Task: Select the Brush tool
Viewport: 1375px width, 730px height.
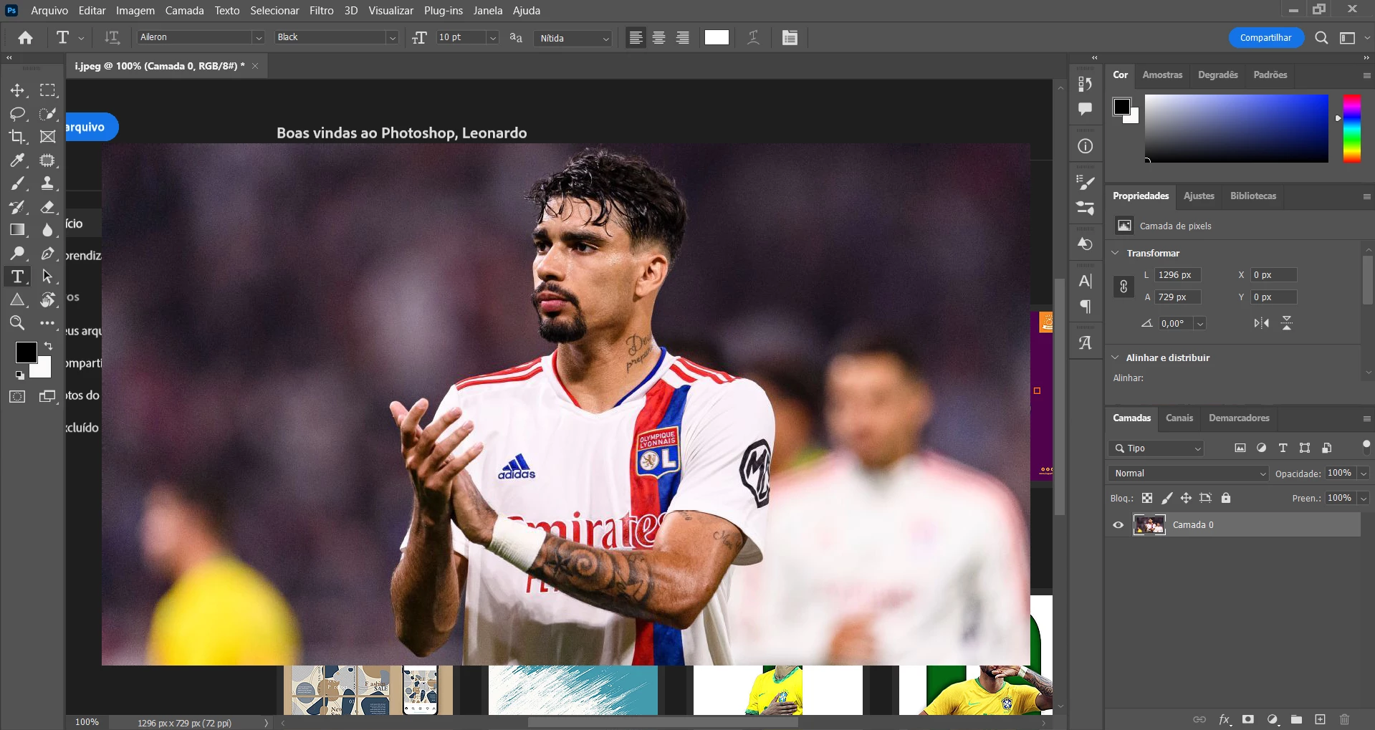Action: pyautogui.click(x=17, y=183)
